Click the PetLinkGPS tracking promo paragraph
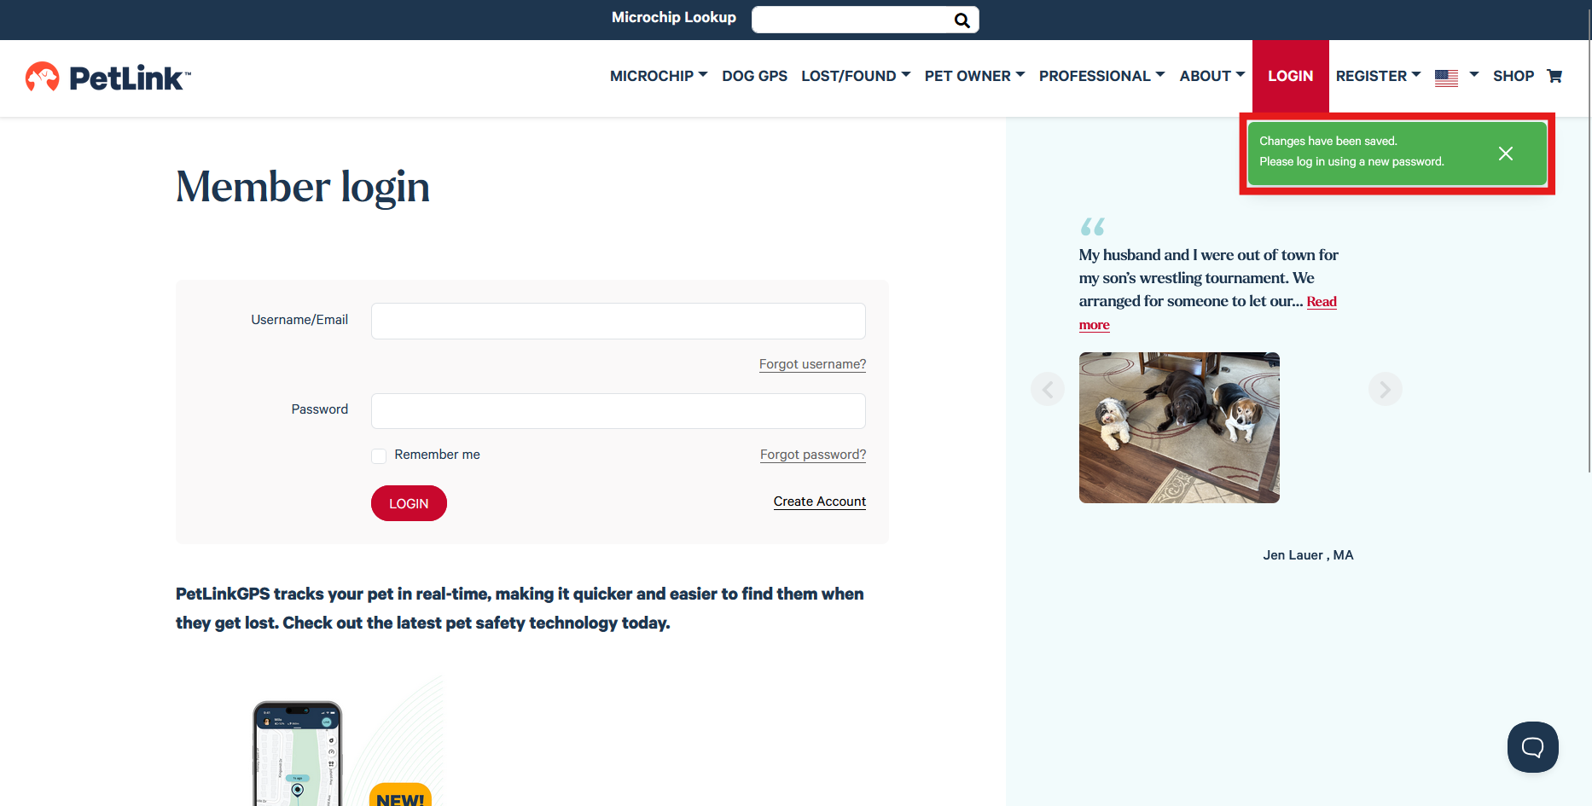This screenshot has width=1592, height=806. point(520,608)
